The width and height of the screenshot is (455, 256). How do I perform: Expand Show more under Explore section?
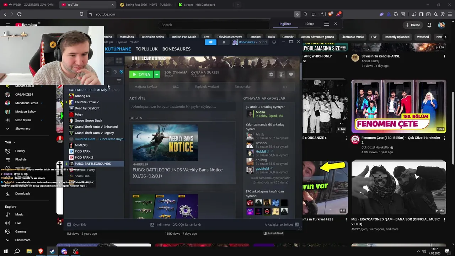[23, 240]
